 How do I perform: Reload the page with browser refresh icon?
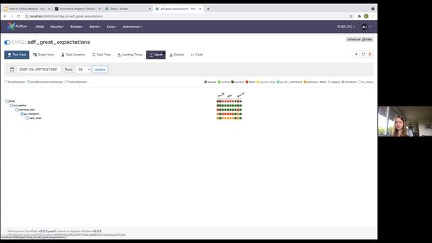coord(18,16)
